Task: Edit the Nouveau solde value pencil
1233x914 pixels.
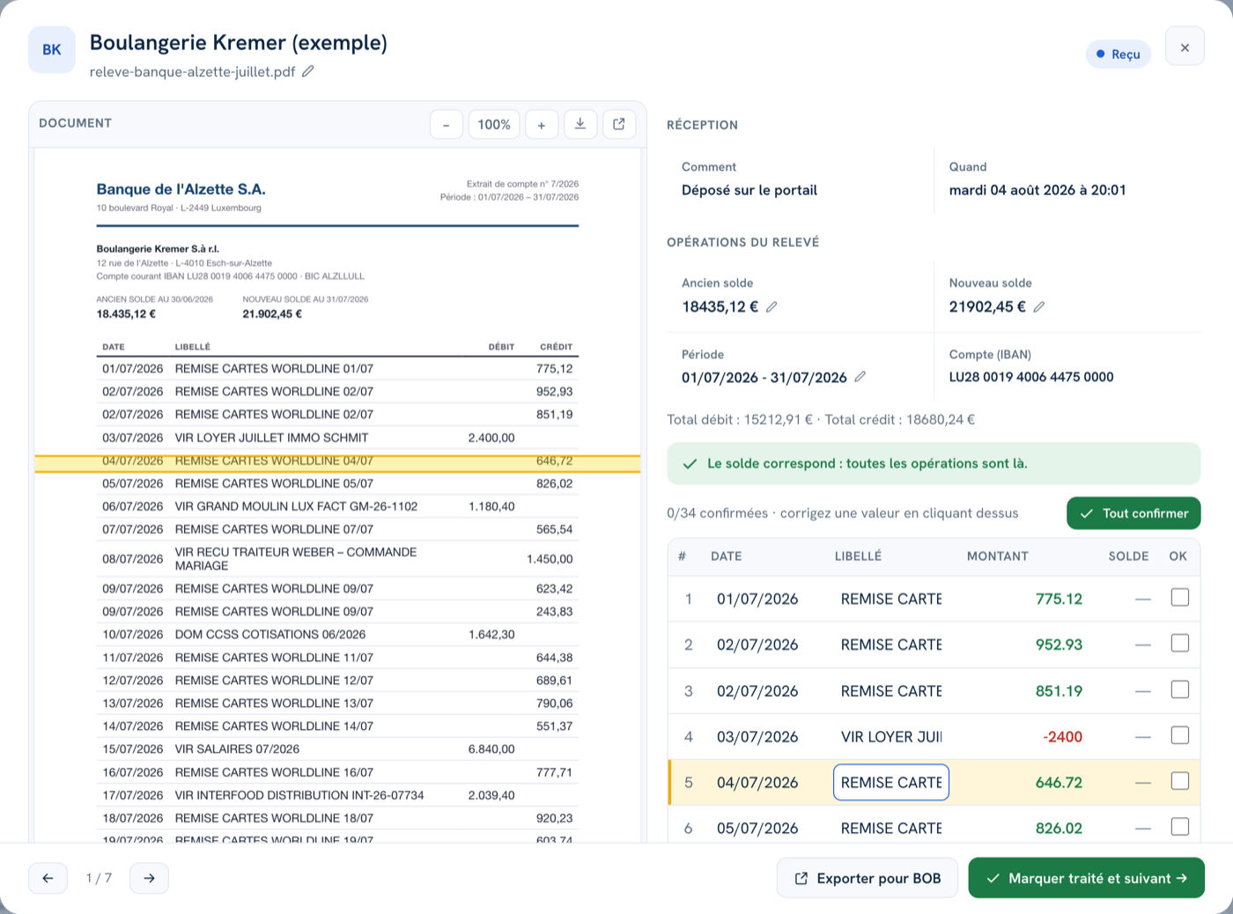Action: tap(1039, 306)
